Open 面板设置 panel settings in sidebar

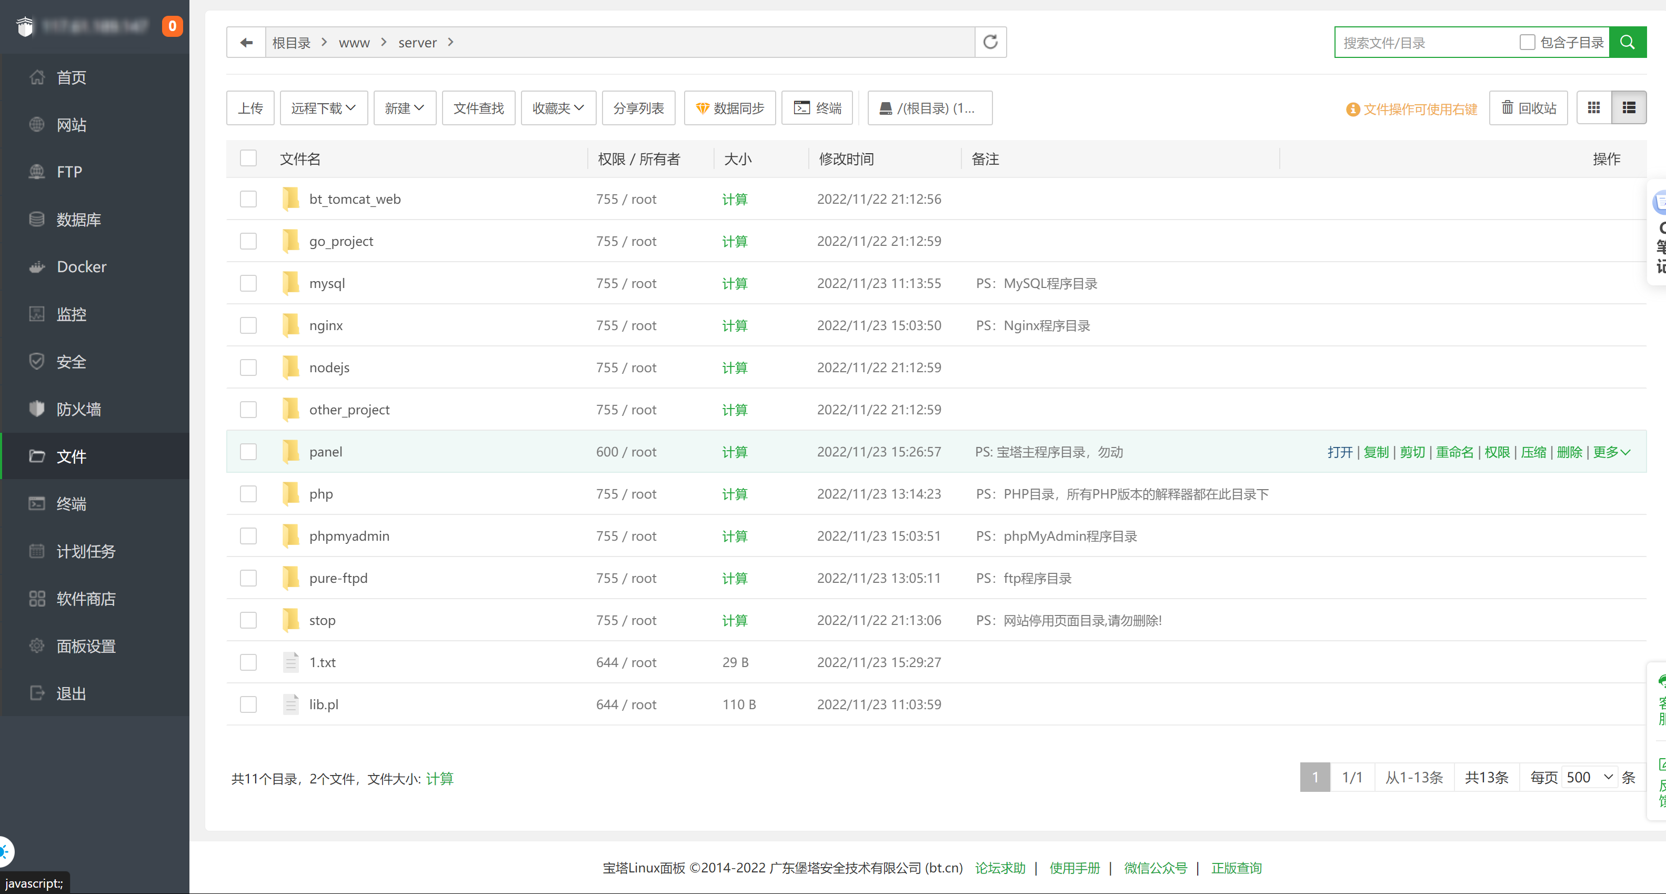[95, 646]
